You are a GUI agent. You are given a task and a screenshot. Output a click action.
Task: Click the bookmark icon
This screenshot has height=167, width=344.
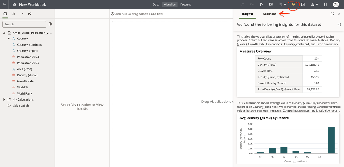click(326, 5)
